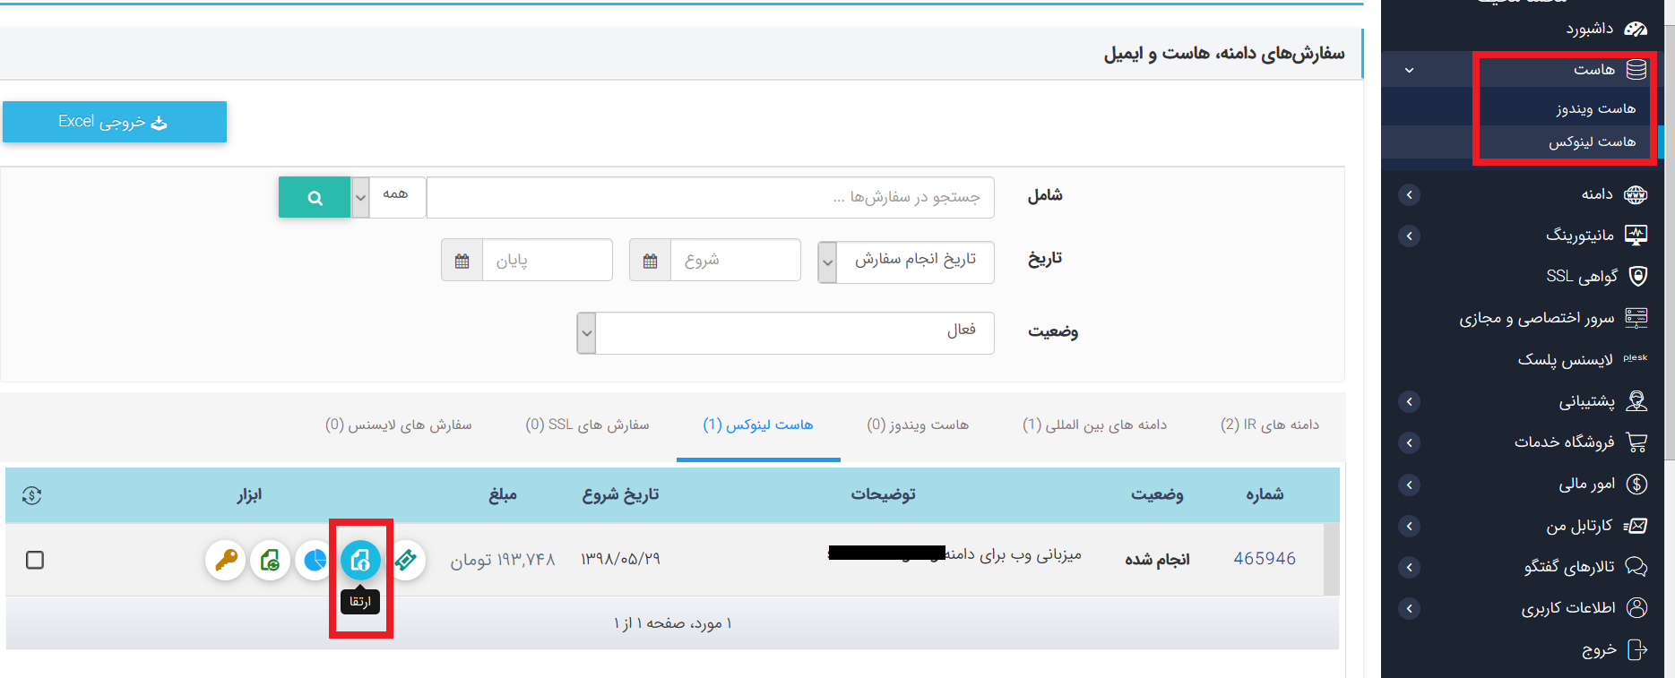Click the dollar refresh icon in table header
The image size is (1675, 678).
[32, 495]
